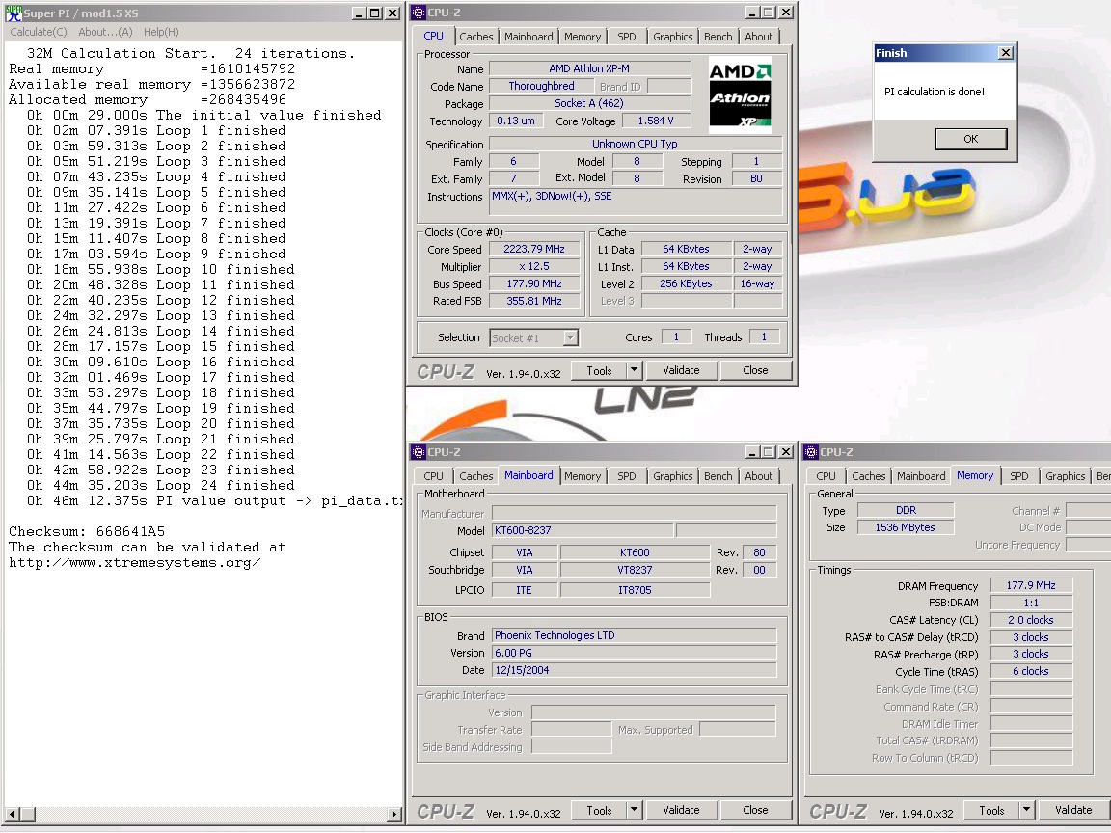Click the KT600-8237 model field
Screen dimensions: 1111x833
coord(582,530)
